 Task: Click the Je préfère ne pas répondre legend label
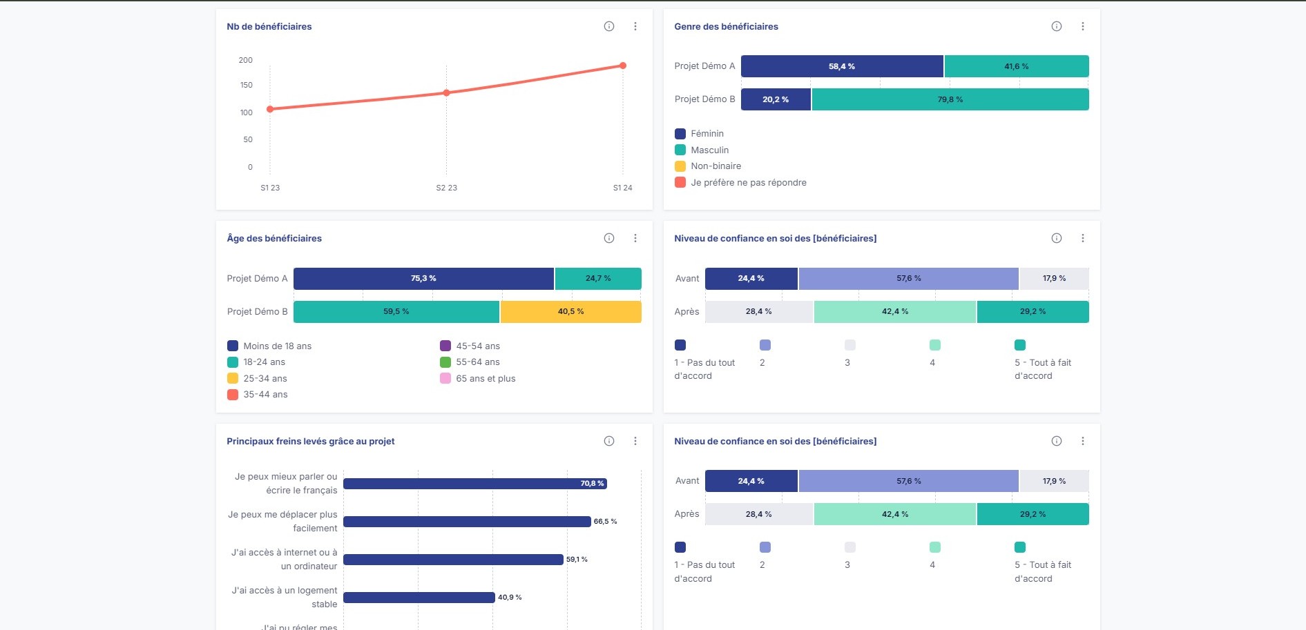coord(748,183)
